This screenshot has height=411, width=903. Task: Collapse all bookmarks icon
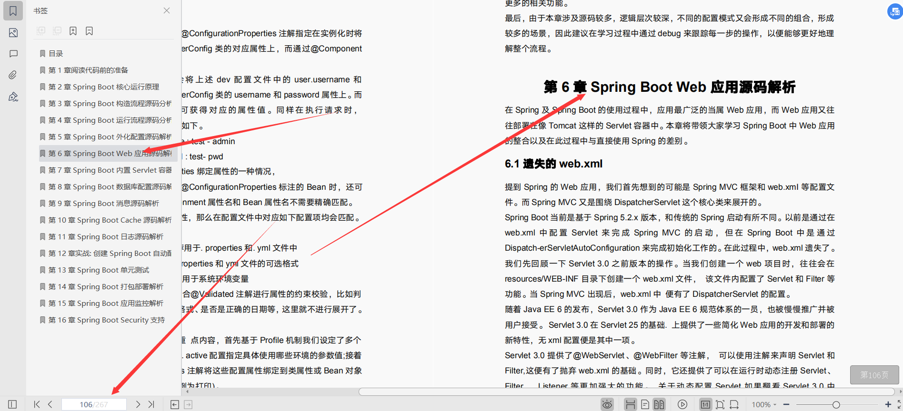[x=57, y=31]
